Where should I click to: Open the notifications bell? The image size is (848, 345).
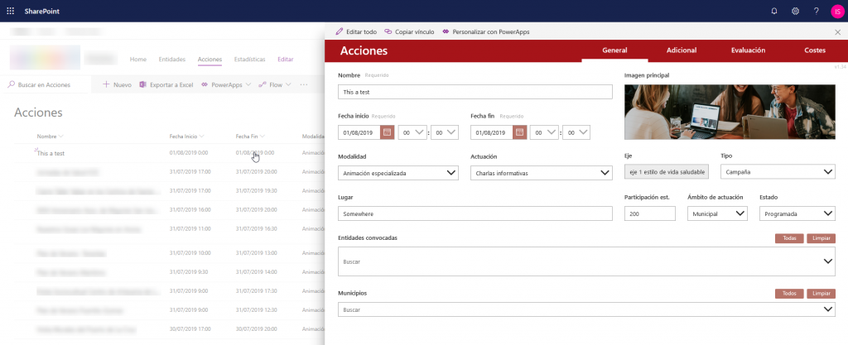[773, 11]
